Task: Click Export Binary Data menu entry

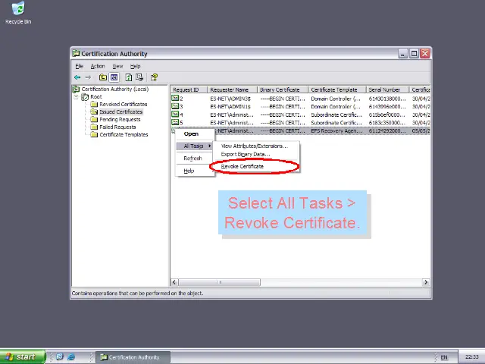Action: [245, 154]
